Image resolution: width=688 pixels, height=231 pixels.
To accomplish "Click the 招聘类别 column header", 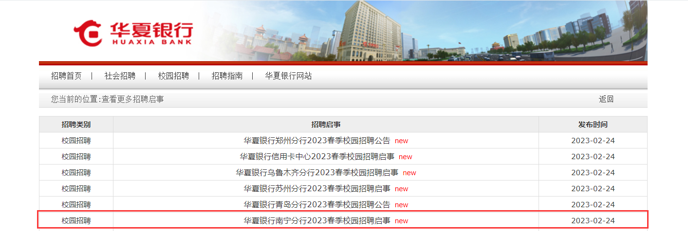I will [76, 125].
